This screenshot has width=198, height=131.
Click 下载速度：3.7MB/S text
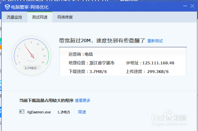tap(88, 71)
